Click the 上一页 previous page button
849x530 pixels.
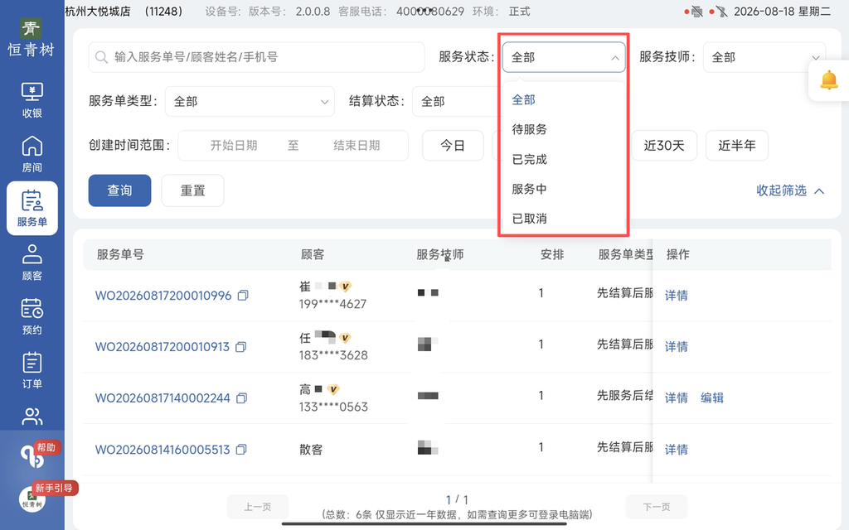pos(258,507)
